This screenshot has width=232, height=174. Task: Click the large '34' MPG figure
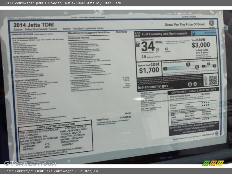[x=148, y=46]
